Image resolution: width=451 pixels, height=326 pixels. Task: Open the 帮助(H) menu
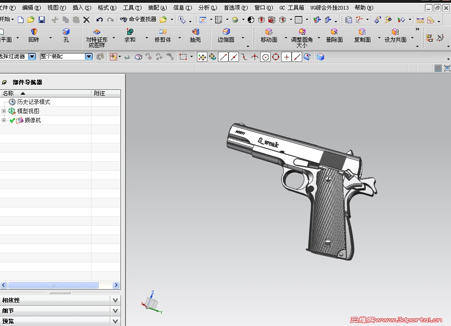coord(364,8)
